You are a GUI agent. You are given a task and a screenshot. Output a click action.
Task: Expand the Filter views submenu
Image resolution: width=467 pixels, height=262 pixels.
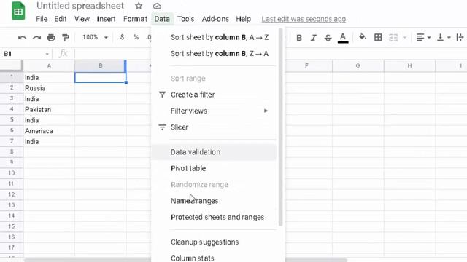(x=266, y=111)
